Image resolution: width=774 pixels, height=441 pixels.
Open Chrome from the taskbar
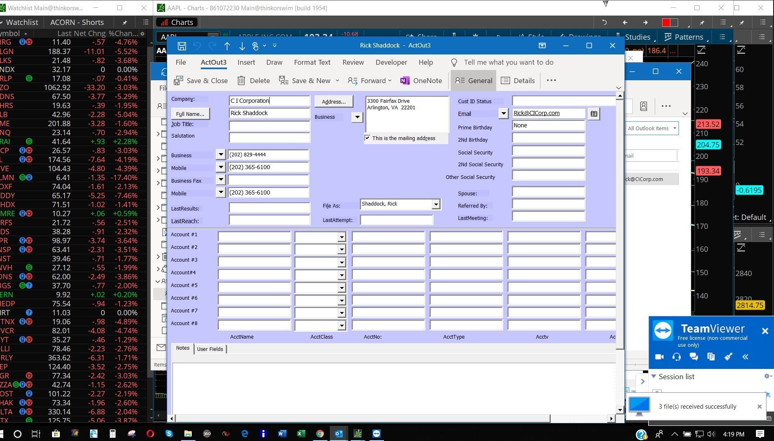tap(320, 434)
